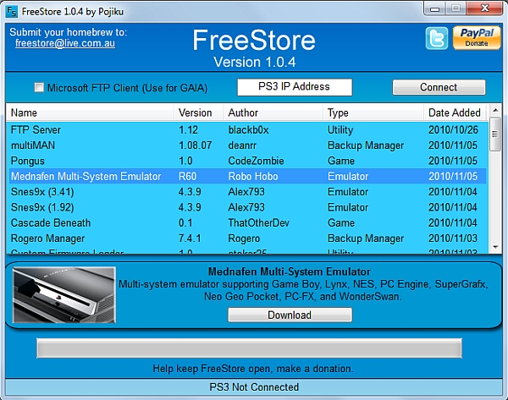
Task: Click author CodeZombie cell
Action: coord(256,161)
